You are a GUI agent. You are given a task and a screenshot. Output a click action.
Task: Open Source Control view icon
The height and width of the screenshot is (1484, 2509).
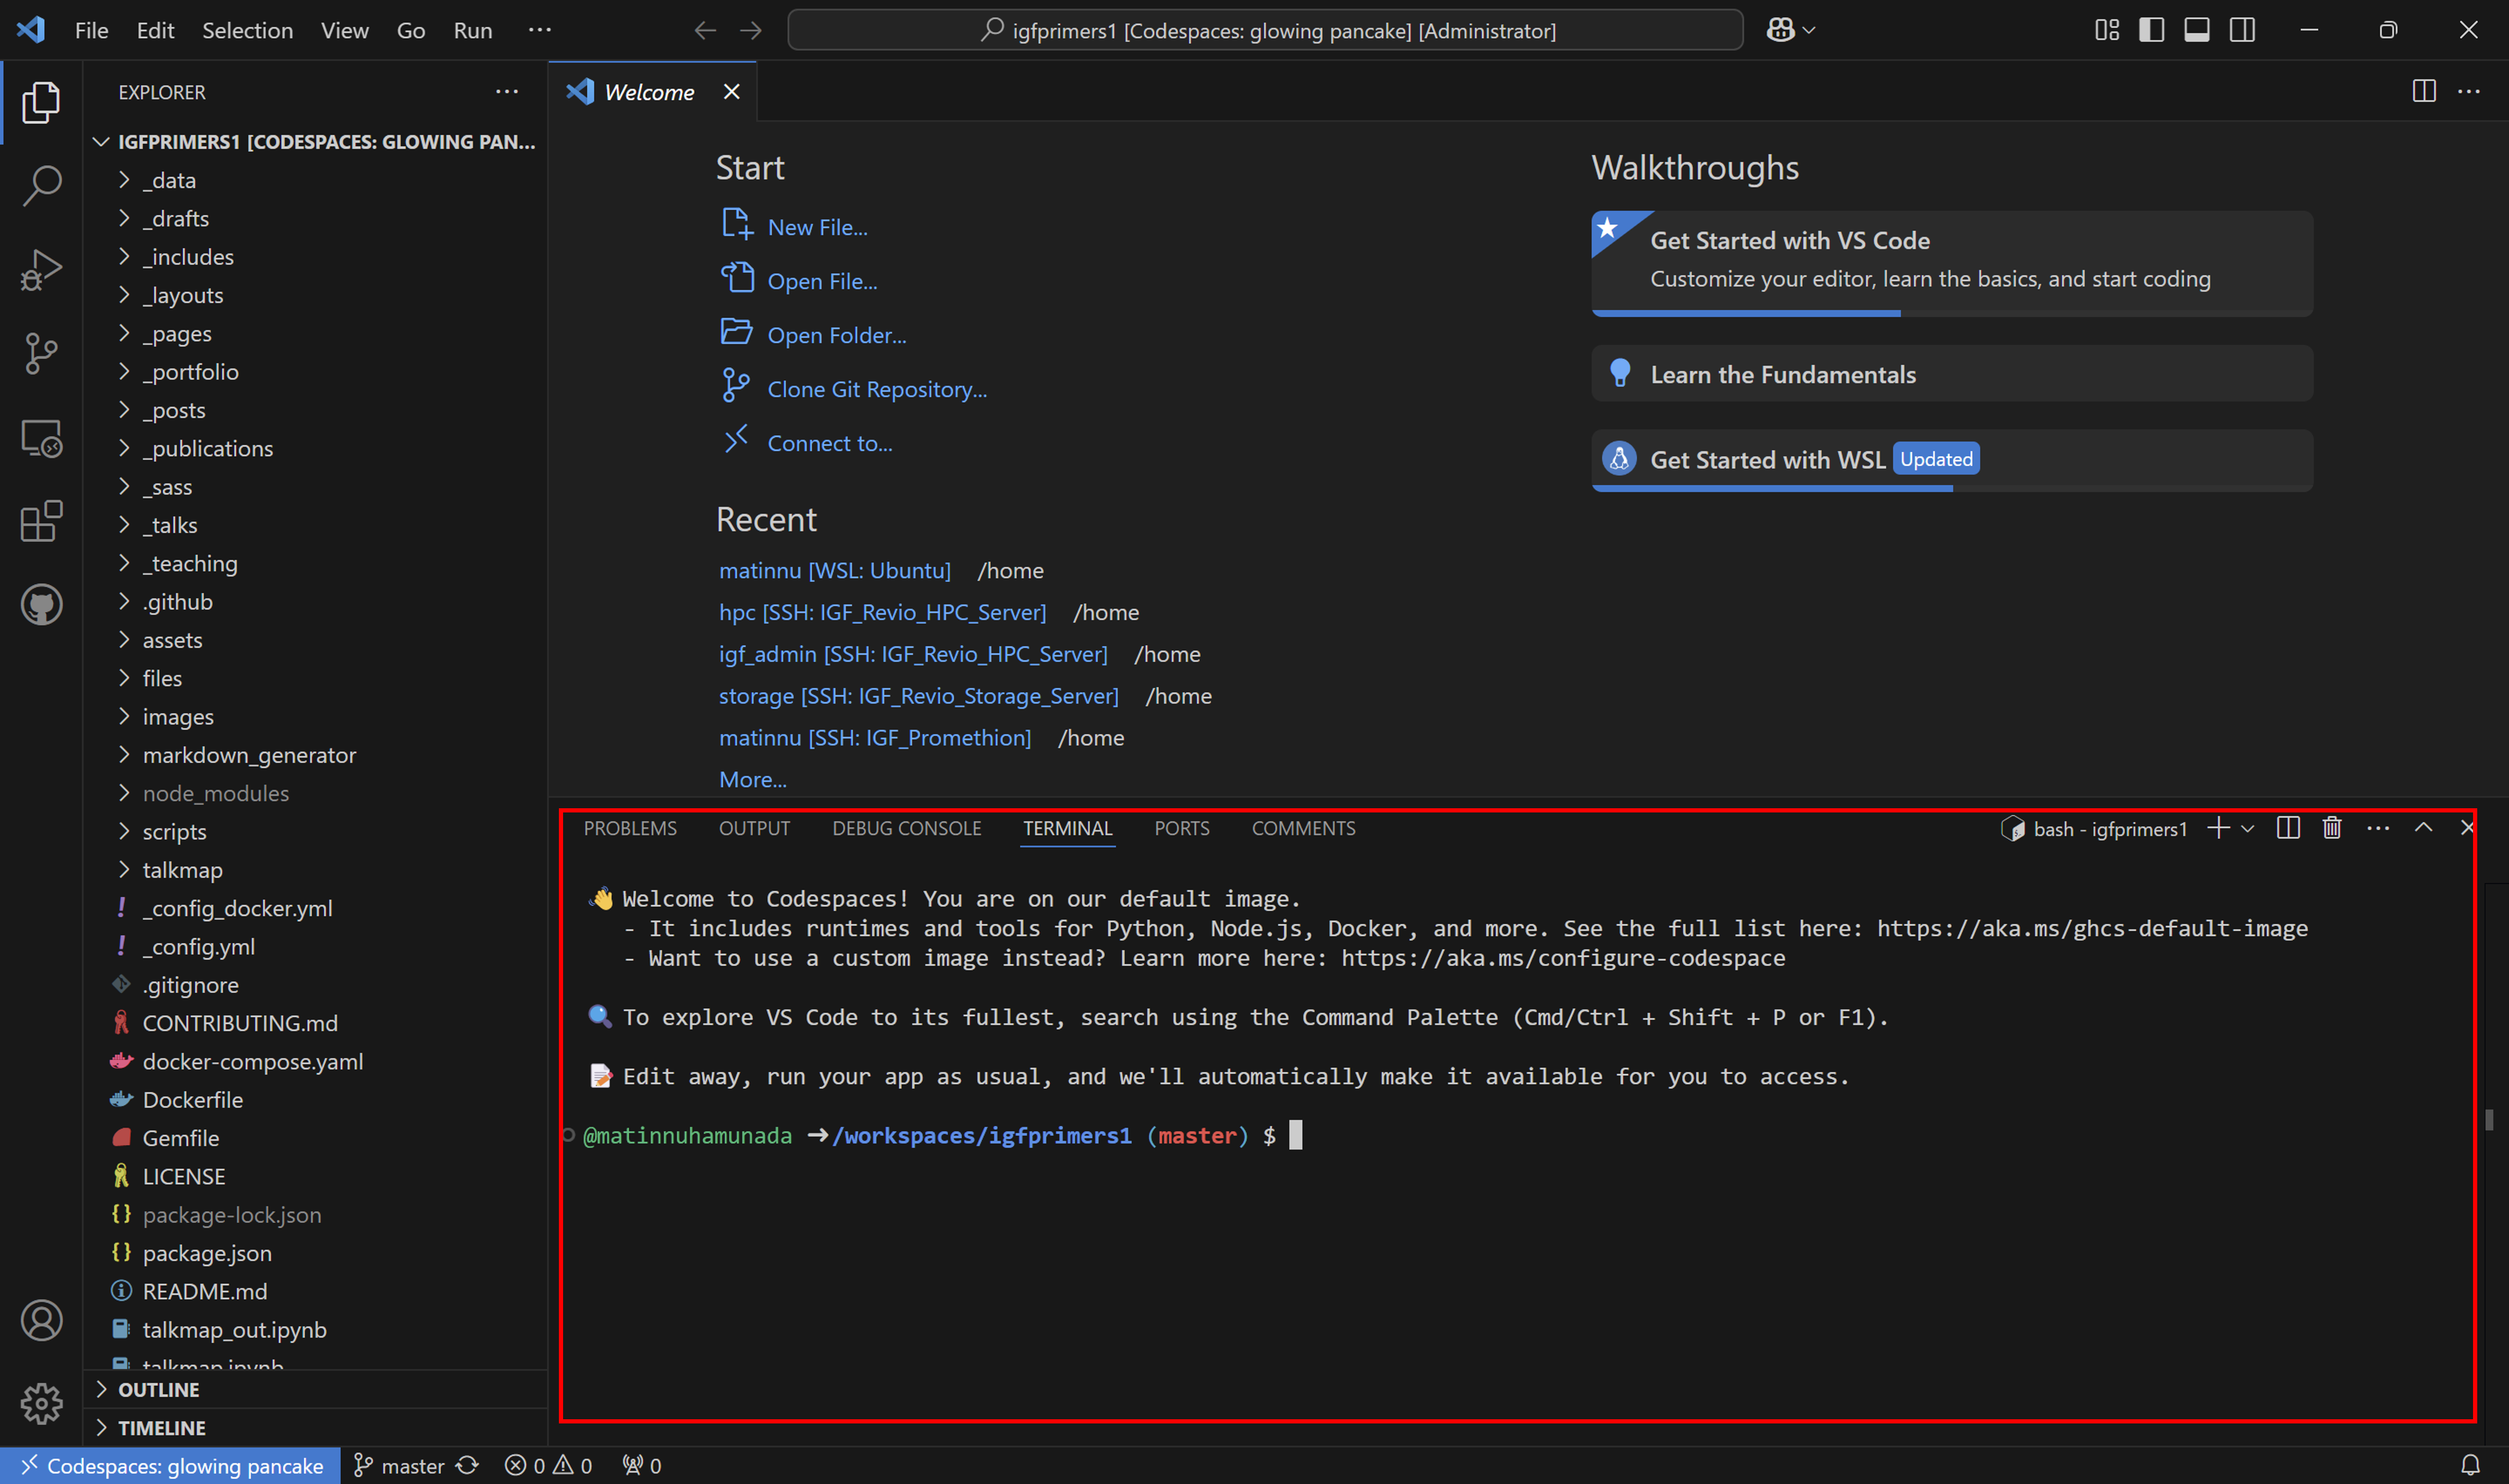(41, 354)
